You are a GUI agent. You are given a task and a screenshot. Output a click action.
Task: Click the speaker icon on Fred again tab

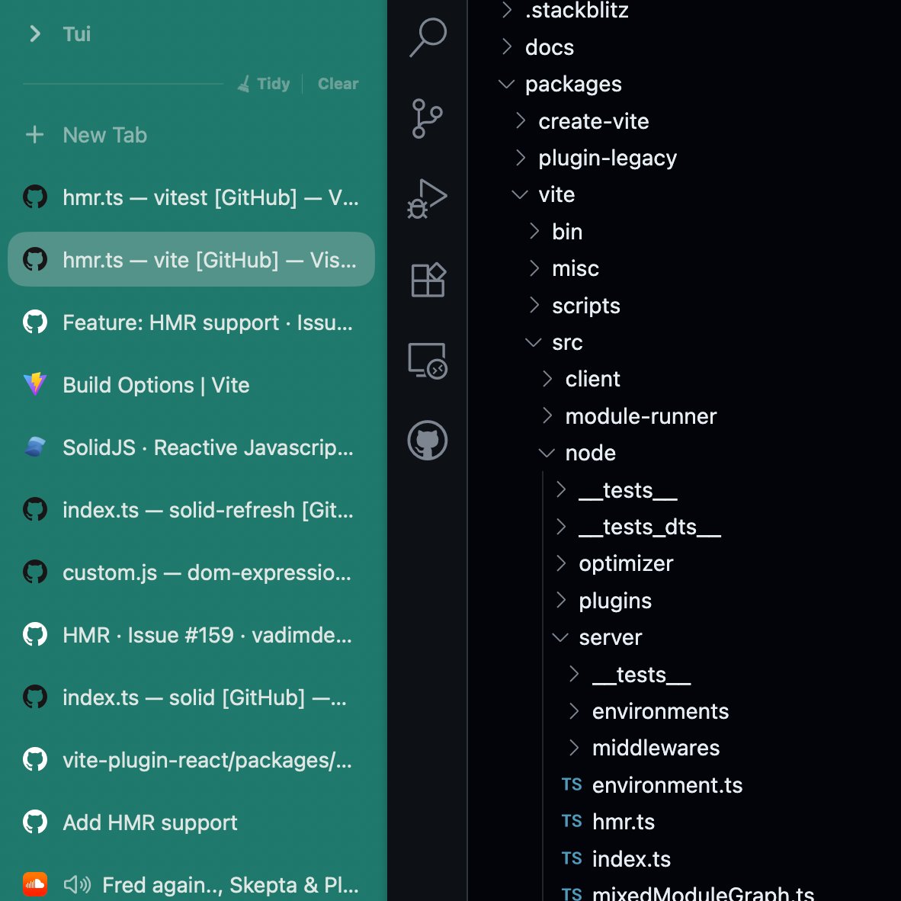pyautogui.click(x=77, y=884)
